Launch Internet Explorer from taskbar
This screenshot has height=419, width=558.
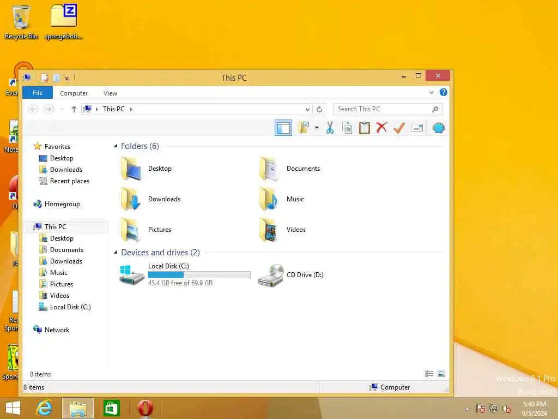(45, 408)
